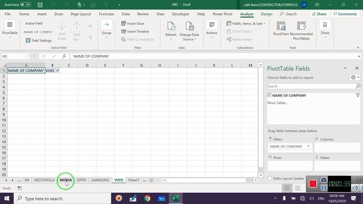Screen dimensions: 363x204
Task: Click the Group selection arrow icon
Action: 107,24
